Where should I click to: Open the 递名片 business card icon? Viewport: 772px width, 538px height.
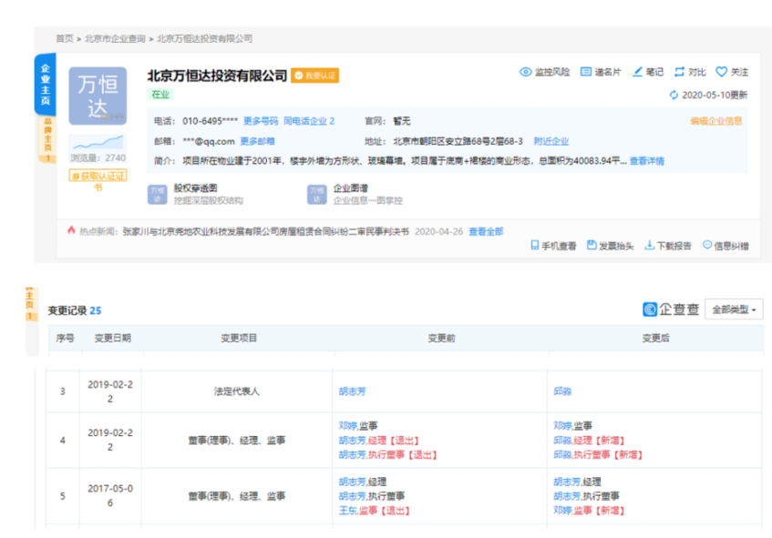click(585, 72)
